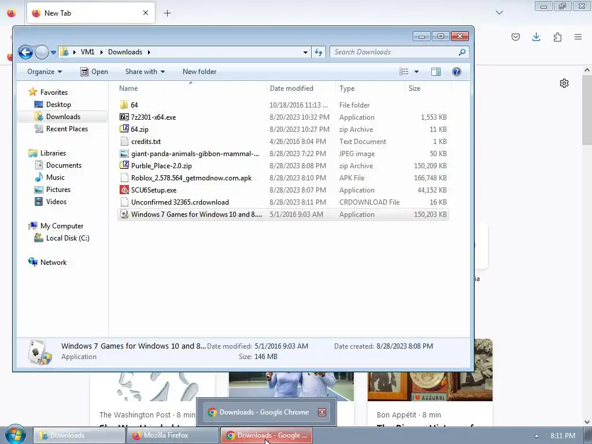Change the view with the view icon
Image resolution: width=592 pixels, height=444 pixels.
pyautogui.click(x=404, y=72)
